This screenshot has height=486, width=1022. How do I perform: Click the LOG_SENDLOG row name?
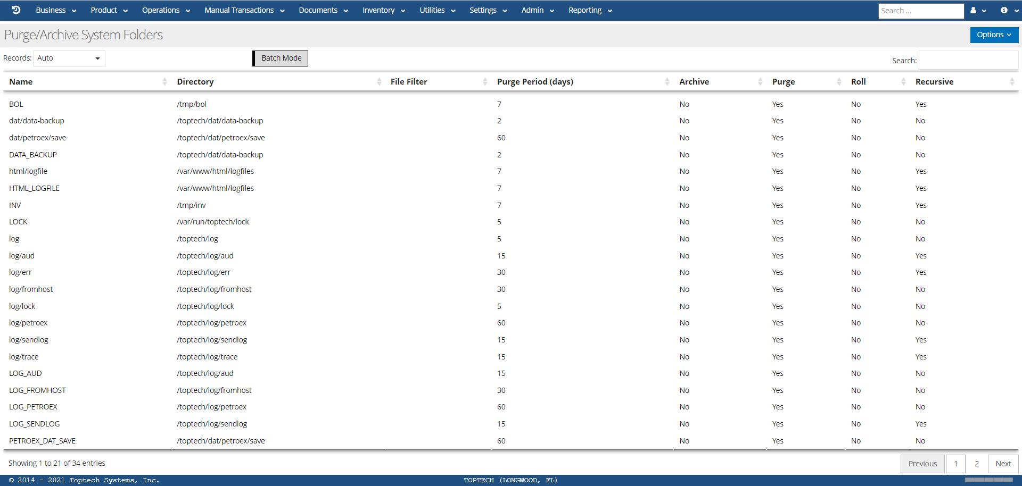tap(35, 424)
